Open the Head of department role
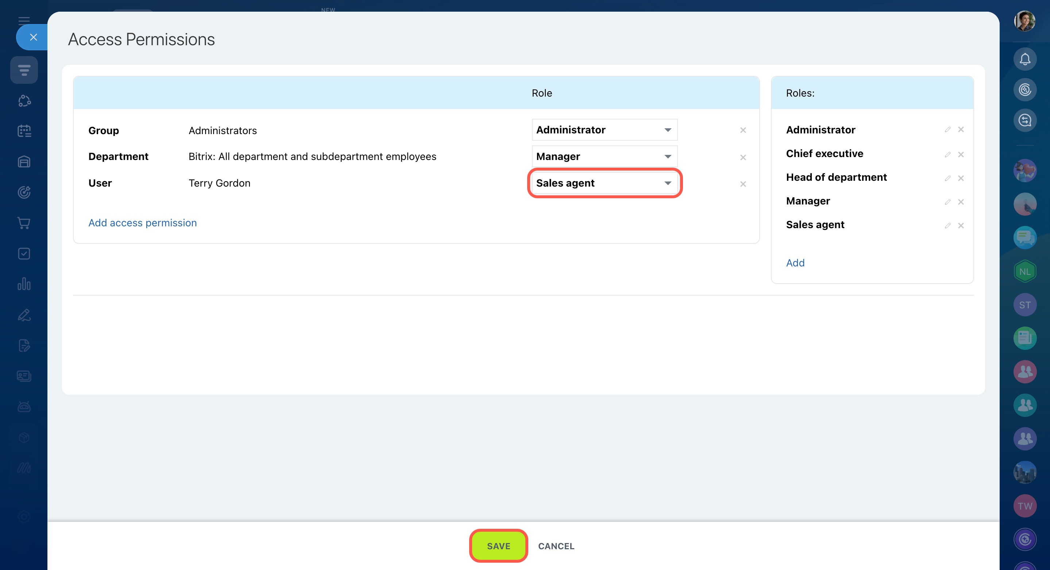 click(836, 177)
